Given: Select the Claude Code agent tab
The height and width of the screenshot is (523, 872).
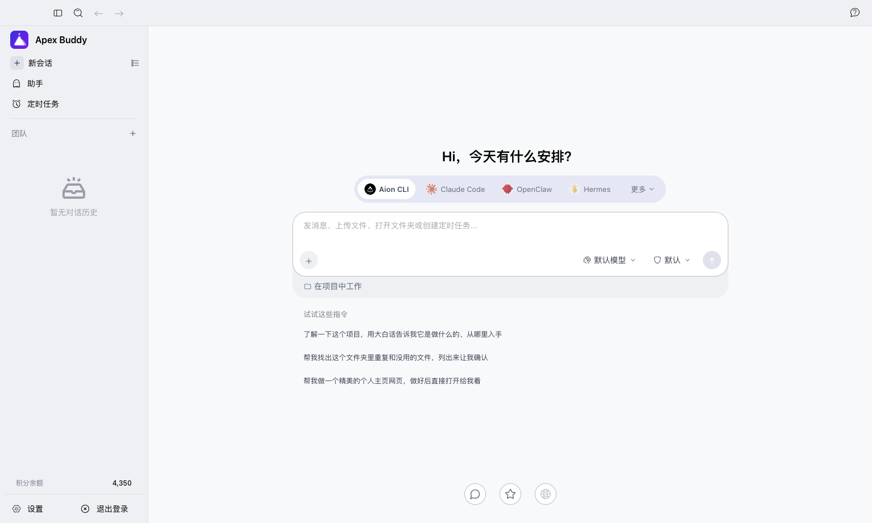Looking at the screenshot, I should point(455,189).
